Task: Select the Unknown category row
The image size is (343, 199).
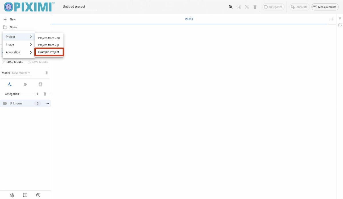Action: (25, 103)
